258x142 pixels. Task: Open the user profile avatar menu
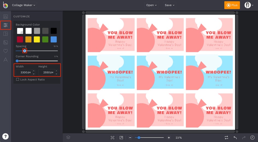coord(249,5)
